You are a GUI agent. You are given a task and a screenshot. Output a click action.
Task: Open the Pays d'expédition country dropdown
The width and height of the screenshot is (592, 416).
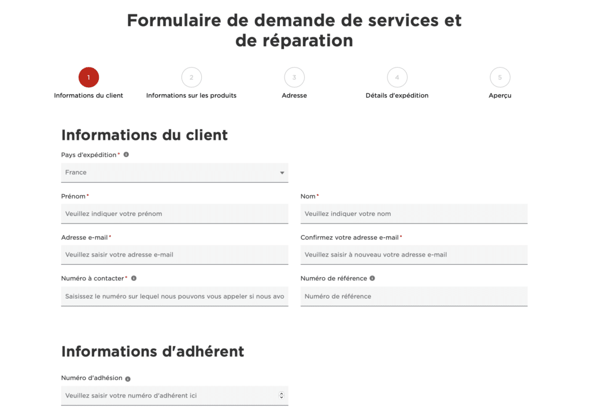click(175, 172)
